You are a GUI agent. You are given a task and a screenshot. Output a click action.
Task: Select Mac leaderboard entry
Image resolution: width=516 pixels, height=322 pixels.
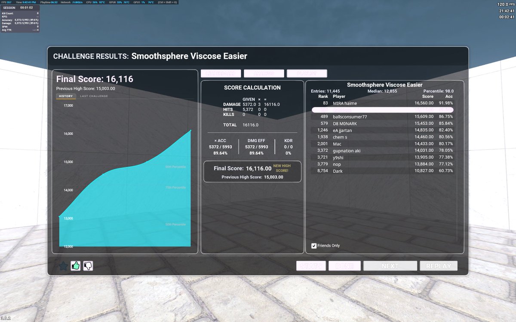(x=383, y=144)
